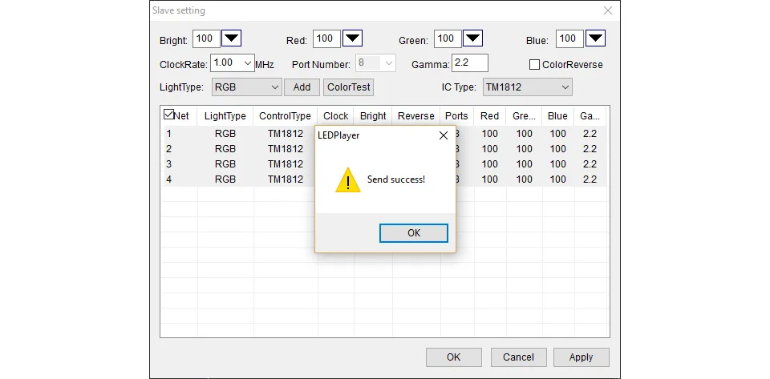Click gamma 2.2 cell in row 1

(x=590, y=133)
